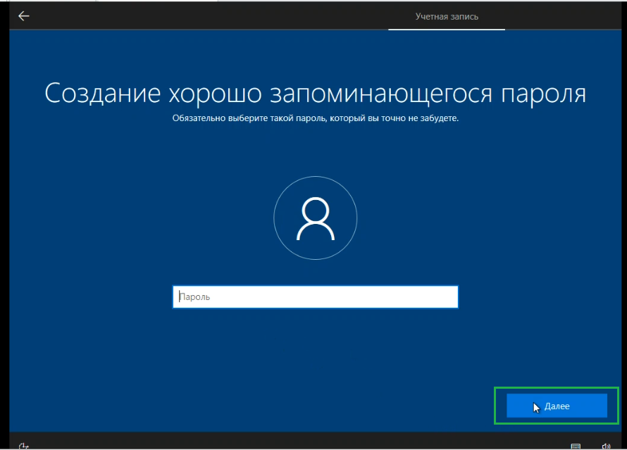Screen dimensions: 627x450
Task: Go back using the left arrow
Action: pos(23,16)
